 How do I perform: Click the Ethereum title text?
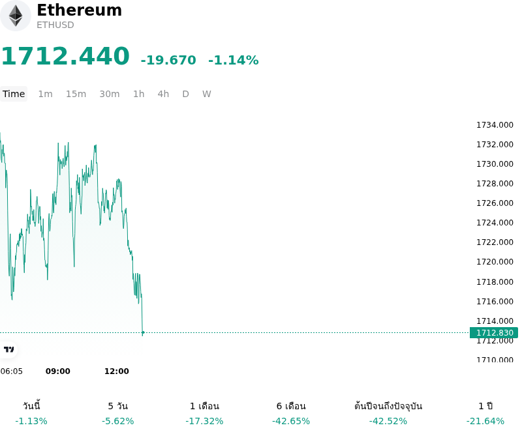coord(79,10)
